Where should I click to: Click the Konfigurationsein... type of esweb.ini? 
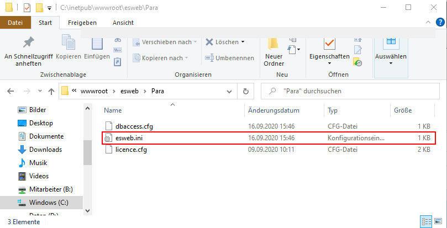click(356, 138)
